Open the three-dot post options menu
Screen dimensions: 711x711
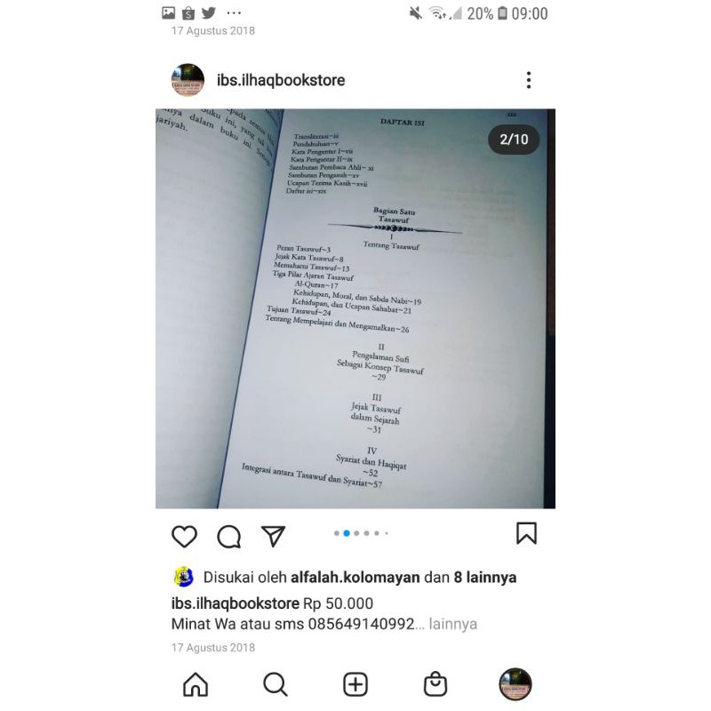[529, 80]
